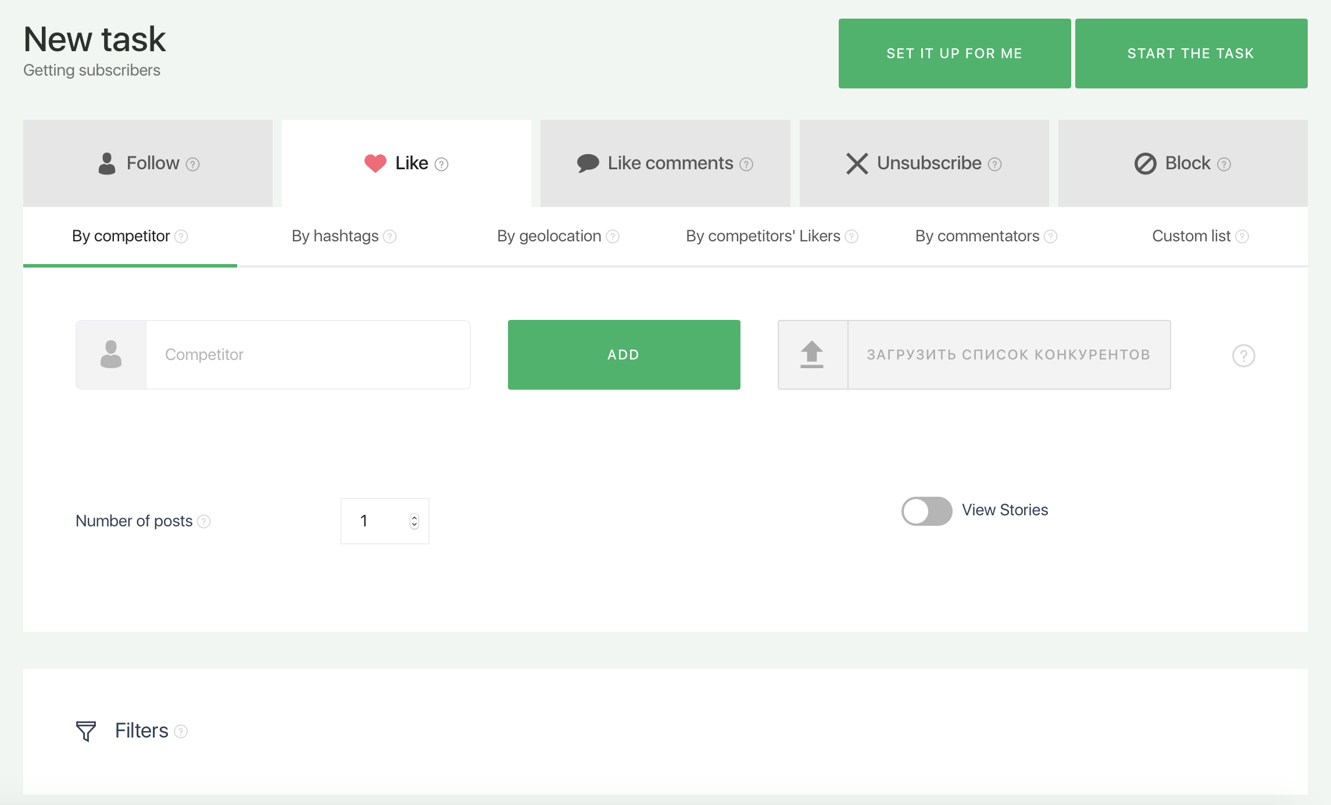This screenshot has width=1331, height=805.
Task: Click the person icon on Follow tab
Action: point(107,163)
